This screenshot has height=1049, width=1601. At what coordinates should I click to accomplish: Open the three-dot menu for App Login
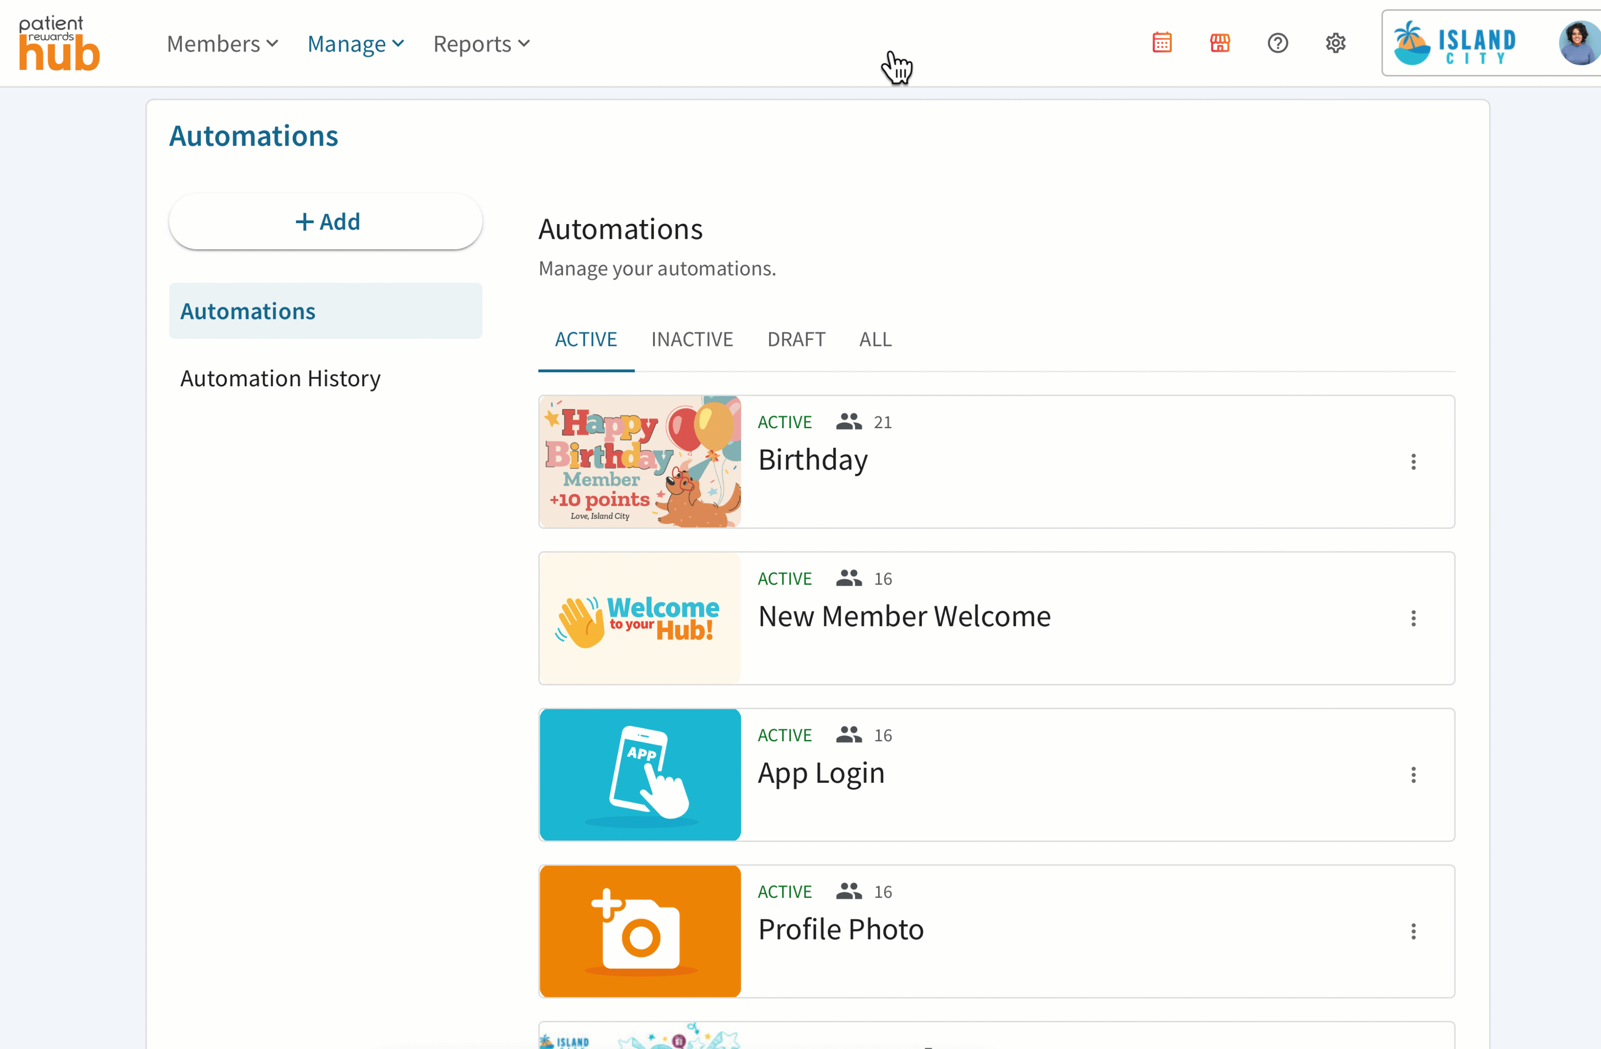(x=1413, y=775)
